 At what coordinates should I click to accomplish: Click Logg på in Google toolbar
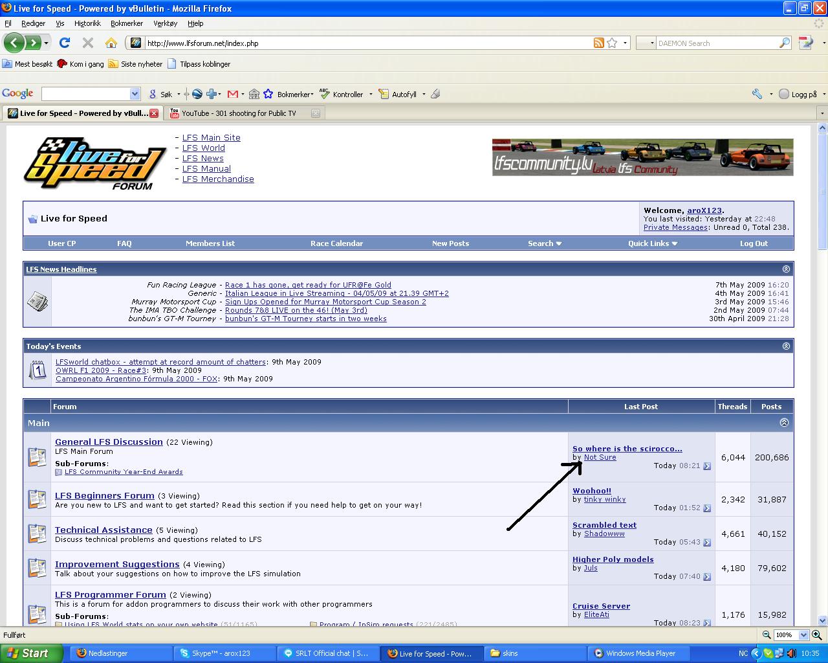tap(798, 94)
